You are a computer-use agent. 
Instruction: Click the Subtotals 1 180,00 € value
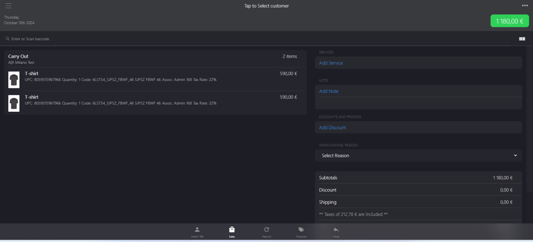tap(503, 178)
